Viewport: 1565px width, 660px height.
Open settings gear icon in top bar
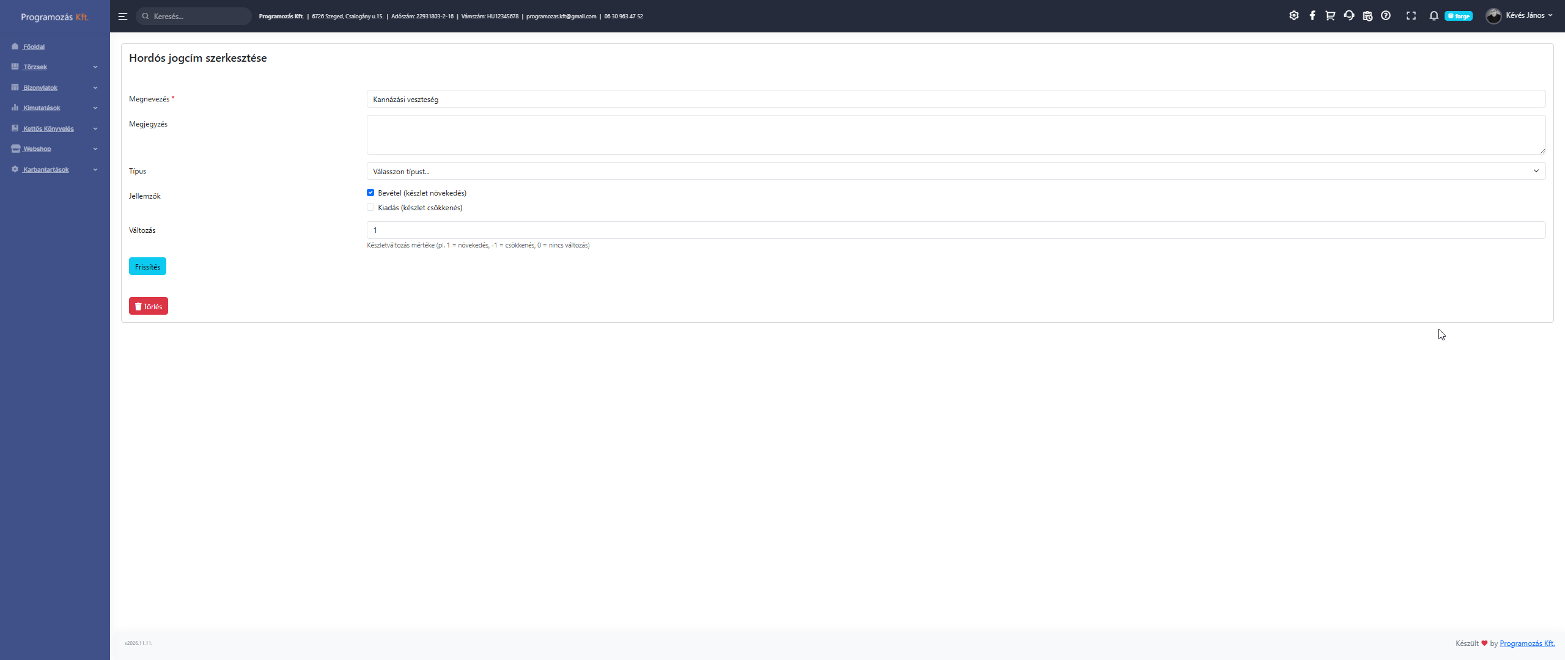[1294, 16]
